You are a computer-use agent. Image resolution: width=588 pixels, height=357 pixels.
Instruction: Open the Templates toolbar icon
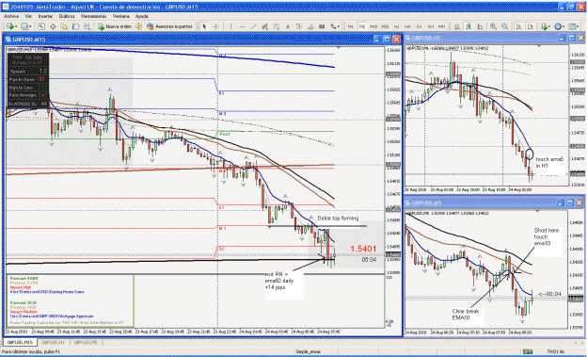(572, 26)
